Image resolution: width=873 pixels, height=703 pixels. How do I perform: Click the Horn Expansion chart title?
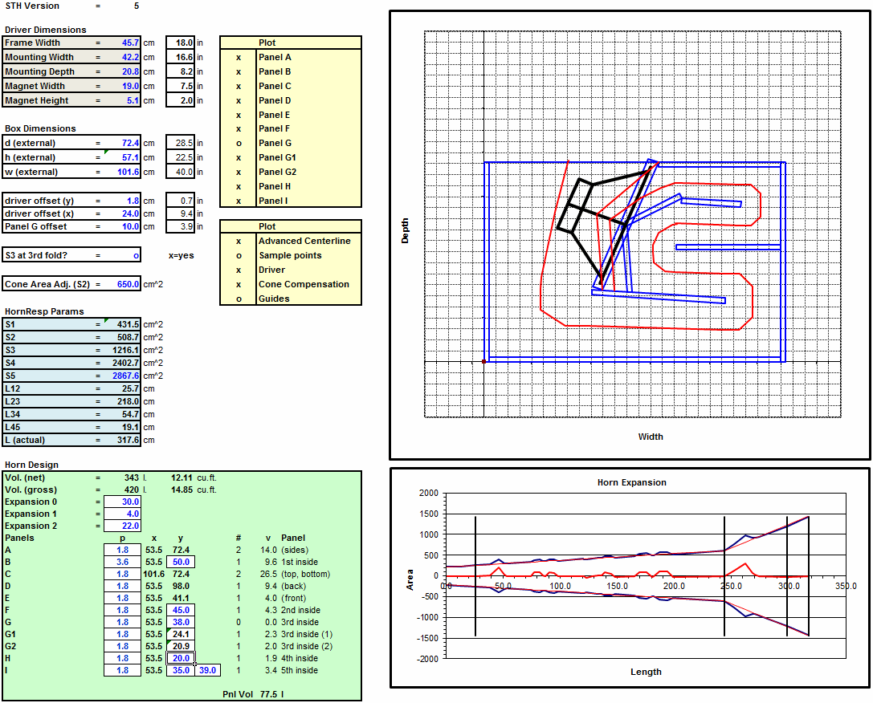[x=631, y=482]
